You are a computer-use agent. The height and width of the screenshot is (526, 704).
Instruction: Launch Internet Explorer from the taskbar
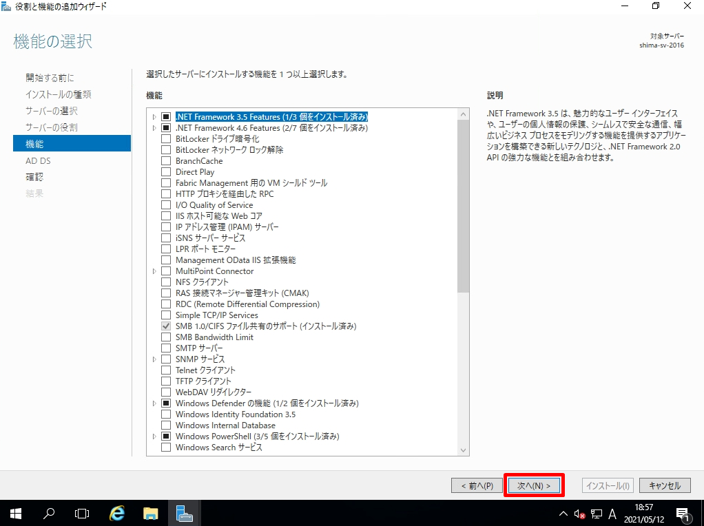point(117,514)
